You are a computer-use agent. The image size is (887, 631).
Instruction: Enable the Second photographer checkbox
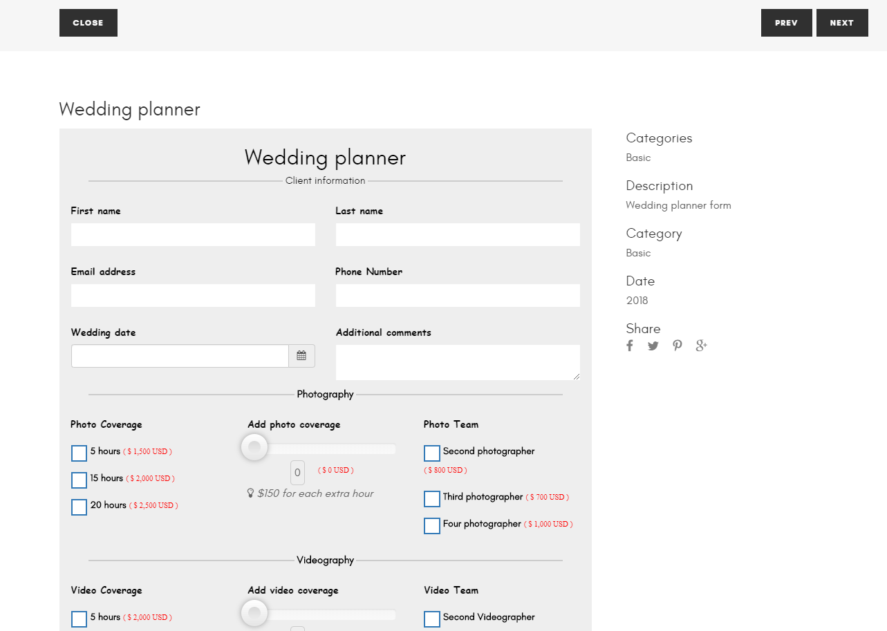[x=432, y=453]
